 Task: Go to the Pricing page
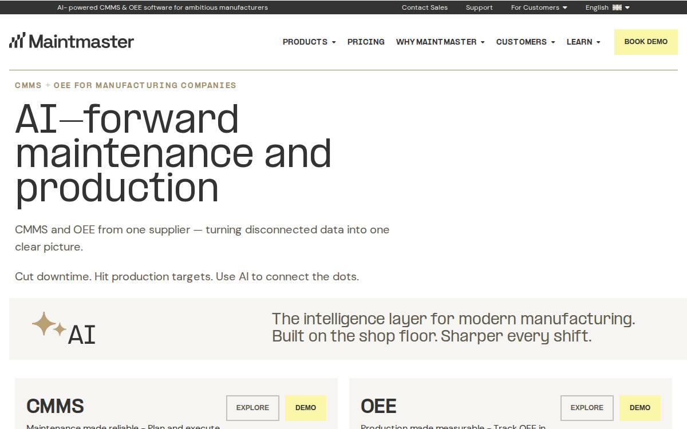366,42
